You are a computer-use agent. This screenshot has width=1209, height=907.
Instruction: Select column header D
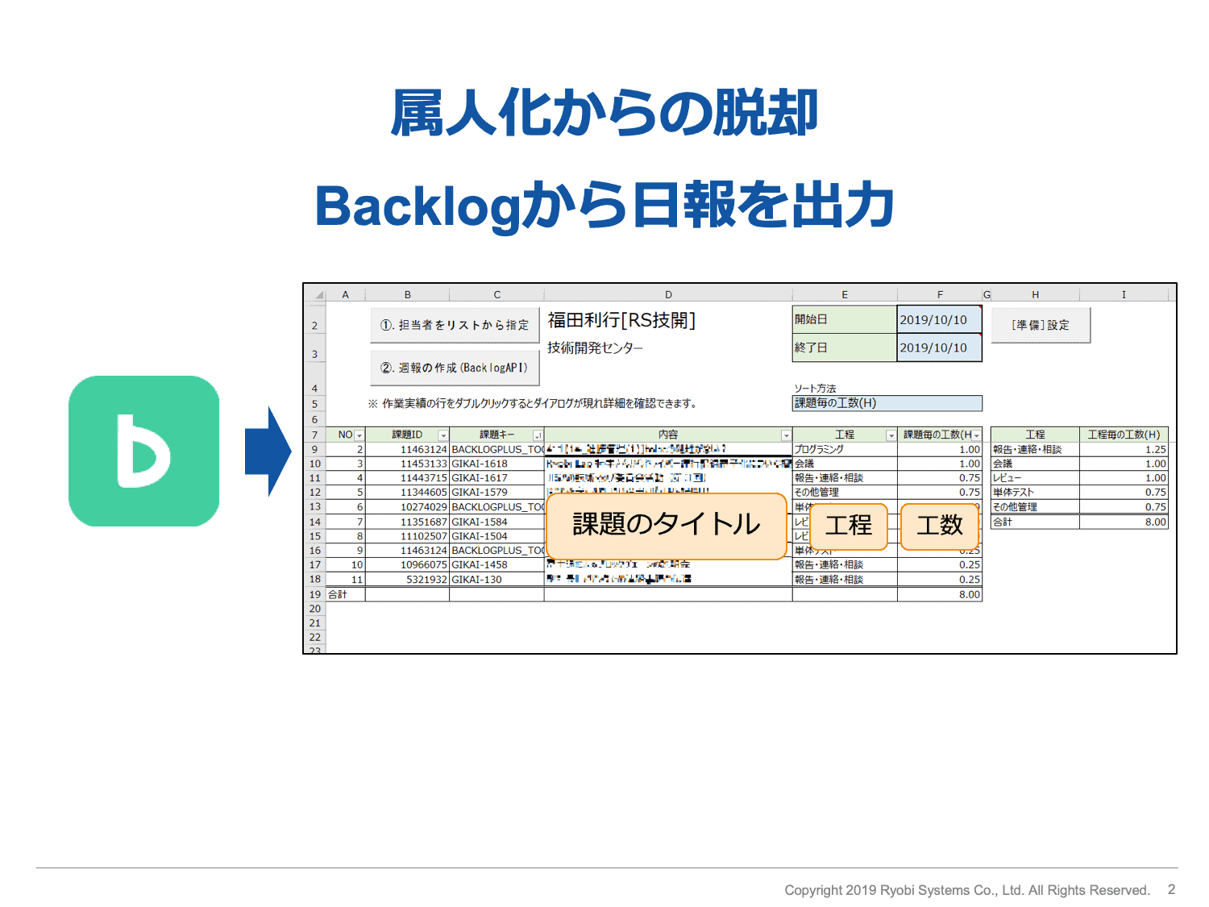668,294
